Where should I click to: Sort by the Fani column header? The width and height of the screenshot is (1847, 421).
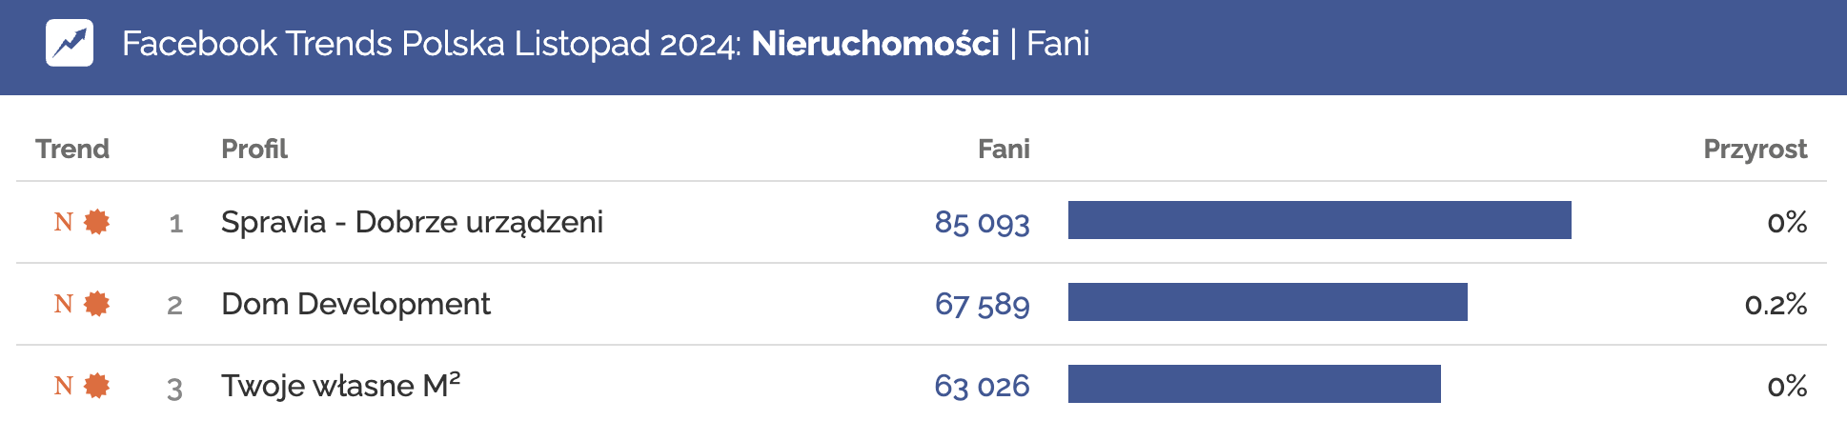1004,149
